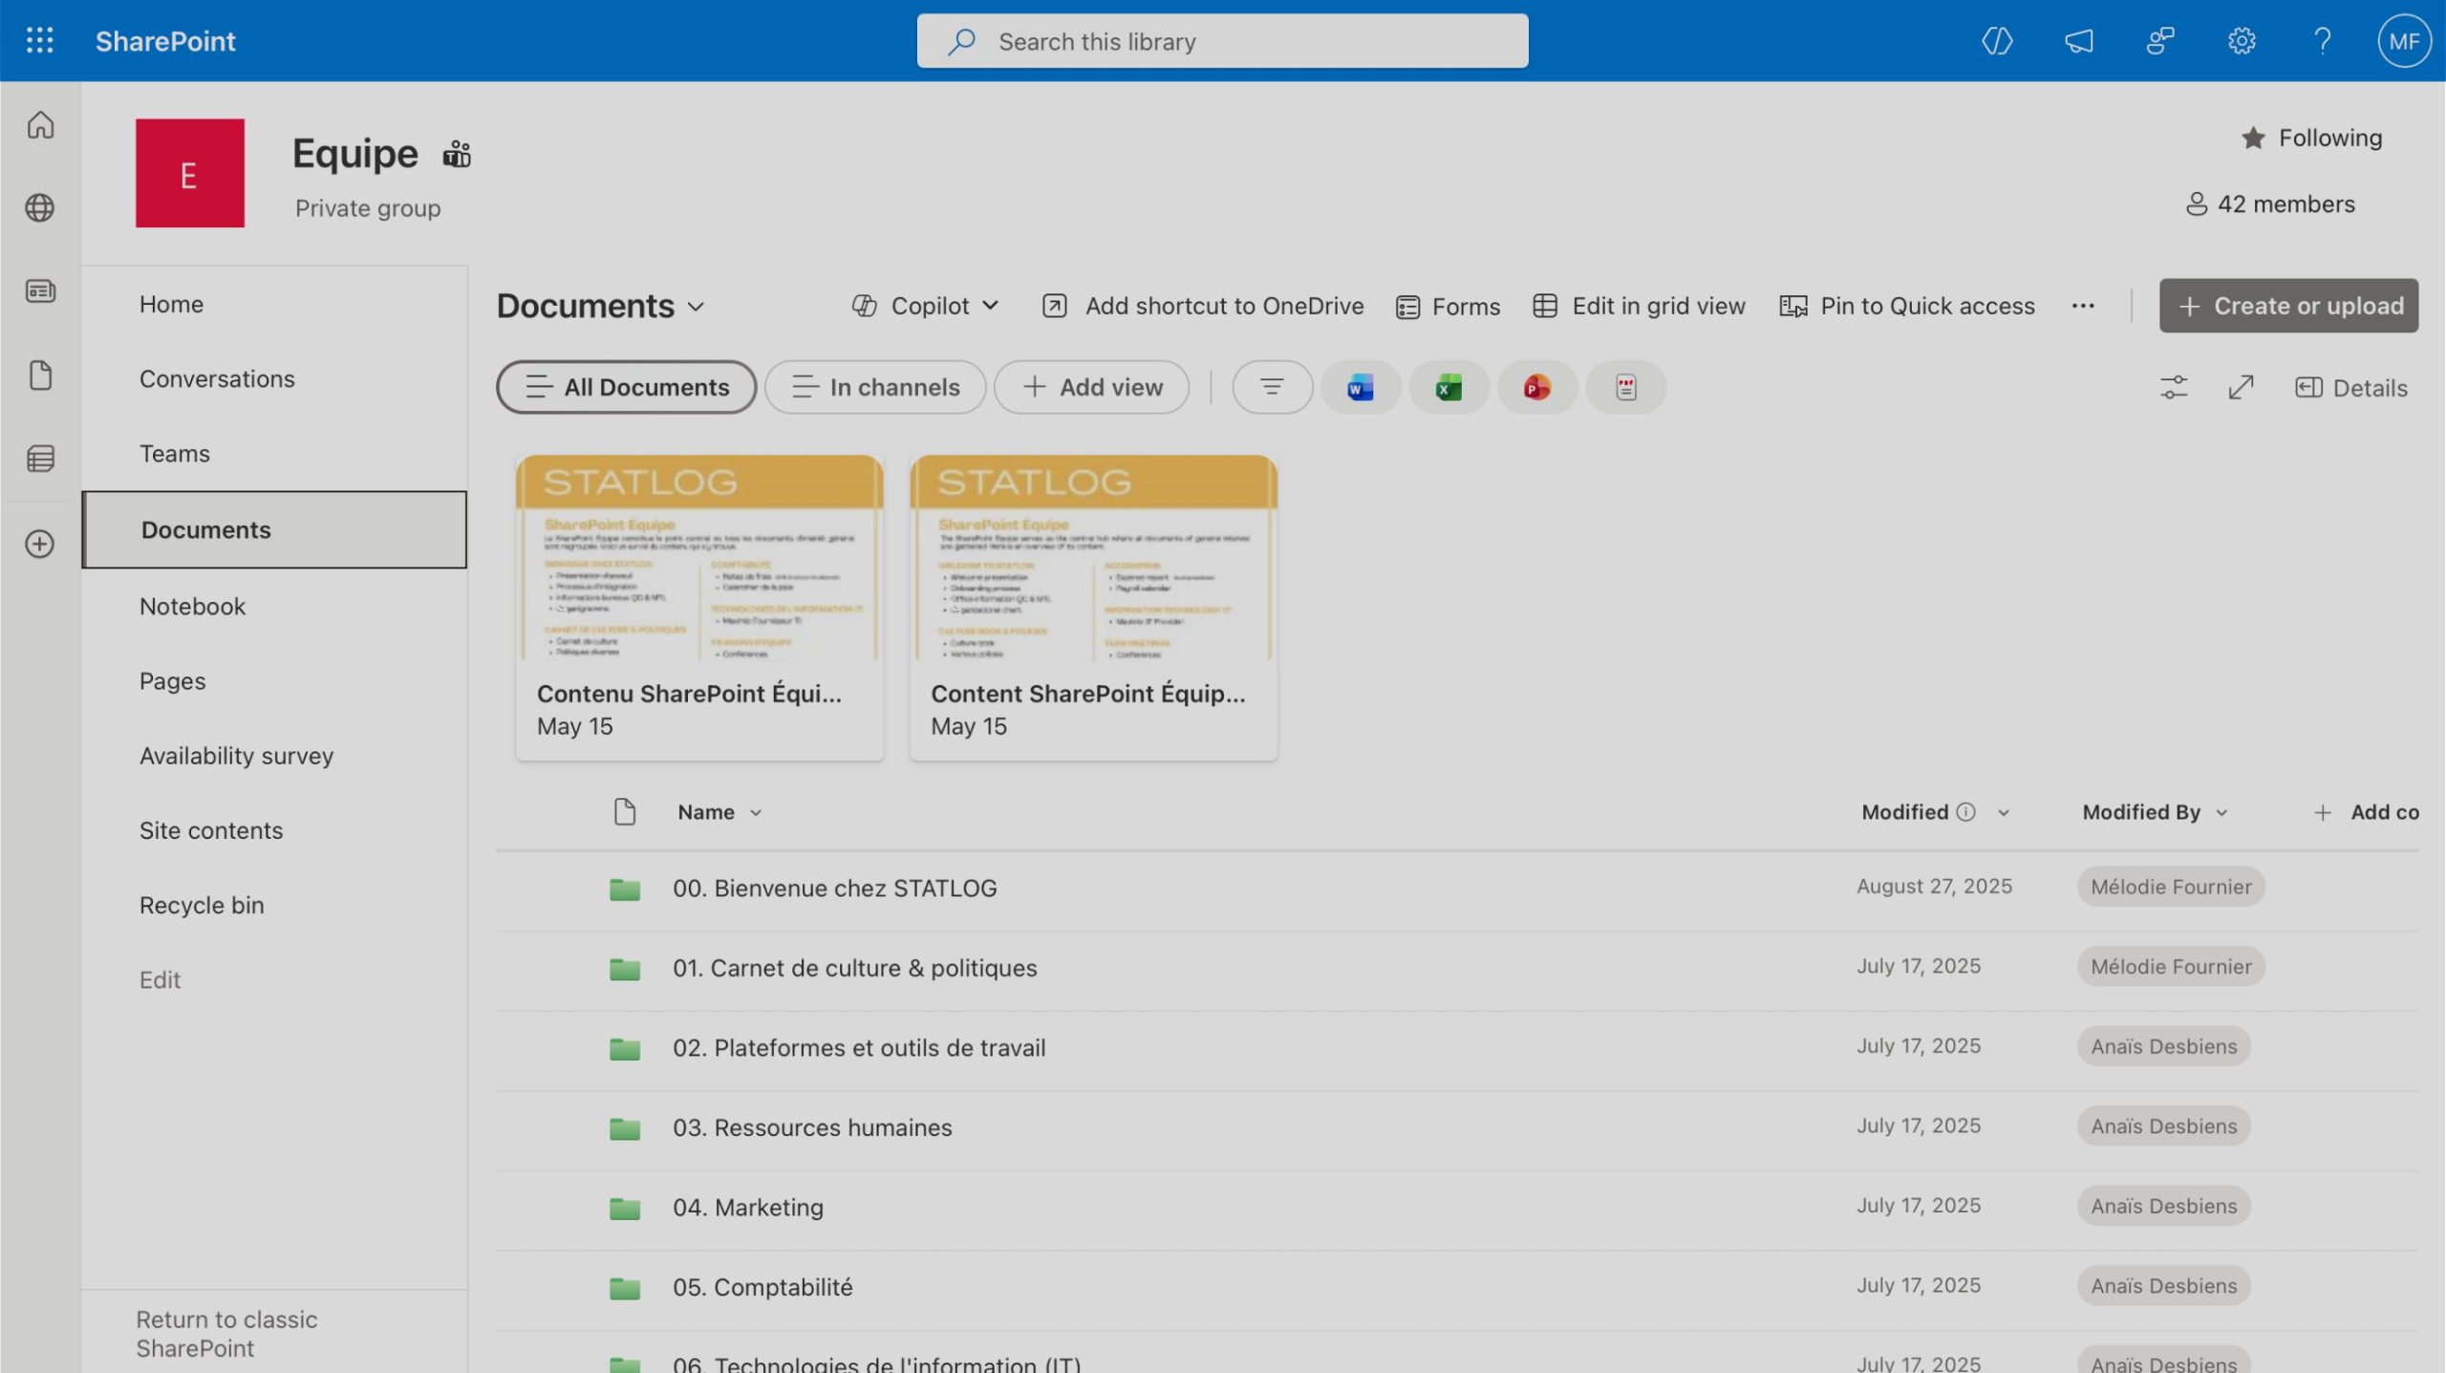Open the filter lines pill button
Image resolution: width=2446 pixels, height=1373 pixels.
1272,387
